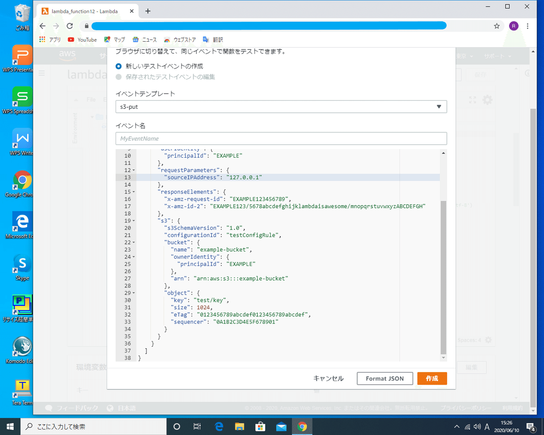Open the アプリ apps bookmark
The image size is (544, 435).
(x=50, y=40)
